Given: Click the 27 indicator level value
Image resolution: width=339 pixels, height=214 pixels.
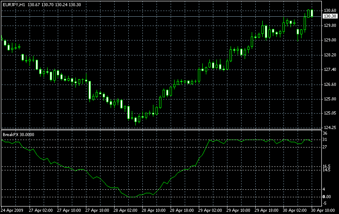Looking at the screenshot, I should tap(325, 147).
